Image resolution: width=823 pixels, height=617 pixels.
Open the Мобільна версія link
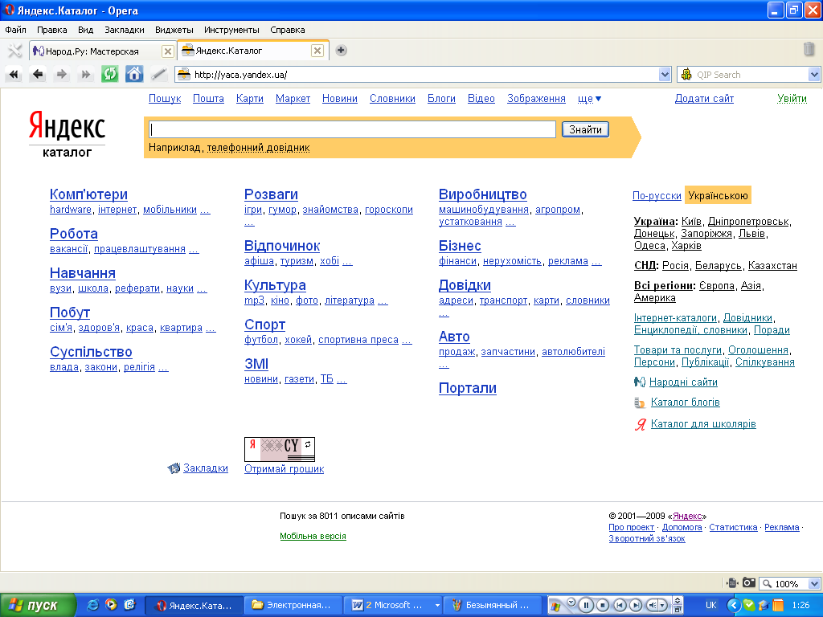[x=313, y=536]
